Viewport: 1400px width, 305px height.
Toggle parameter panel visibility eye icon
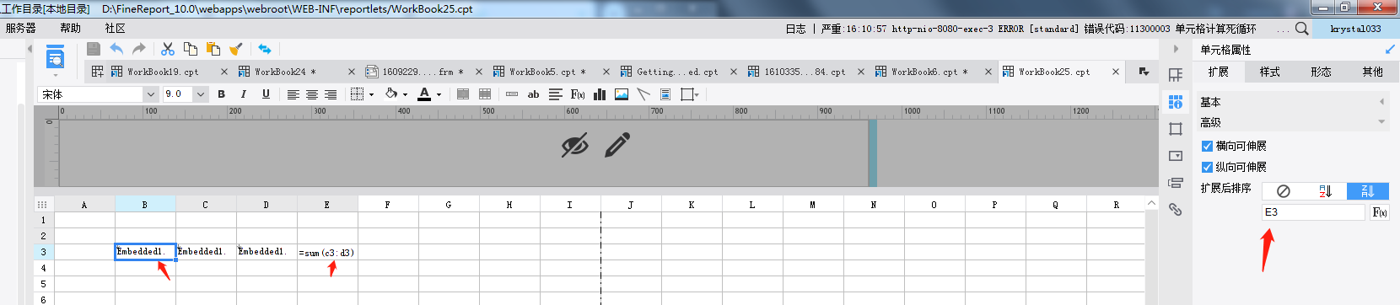(x=575, y=145)
